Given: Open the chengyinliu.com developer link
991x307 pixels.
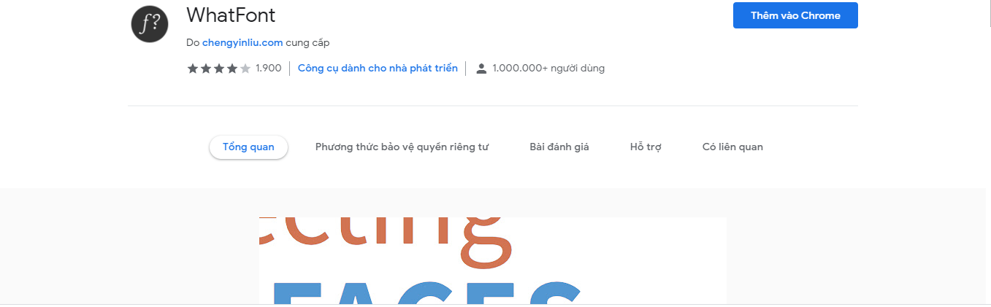Looking at the screenshot, I should [x=242, y=43].
